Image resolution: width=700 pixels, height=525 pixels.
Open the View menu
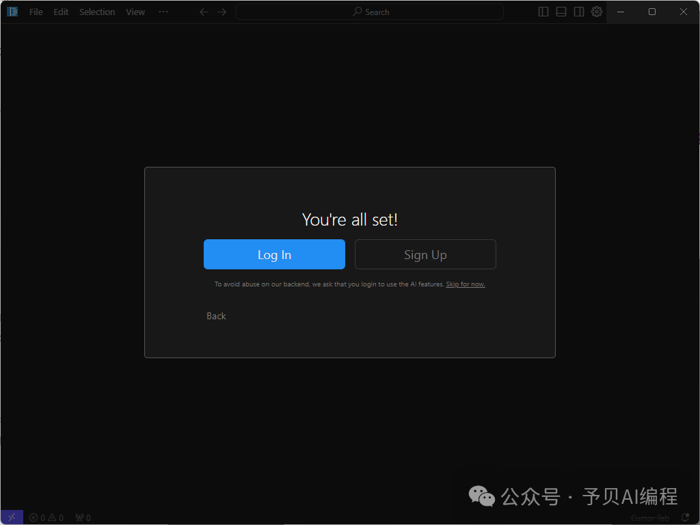click(x=135, y=12)
